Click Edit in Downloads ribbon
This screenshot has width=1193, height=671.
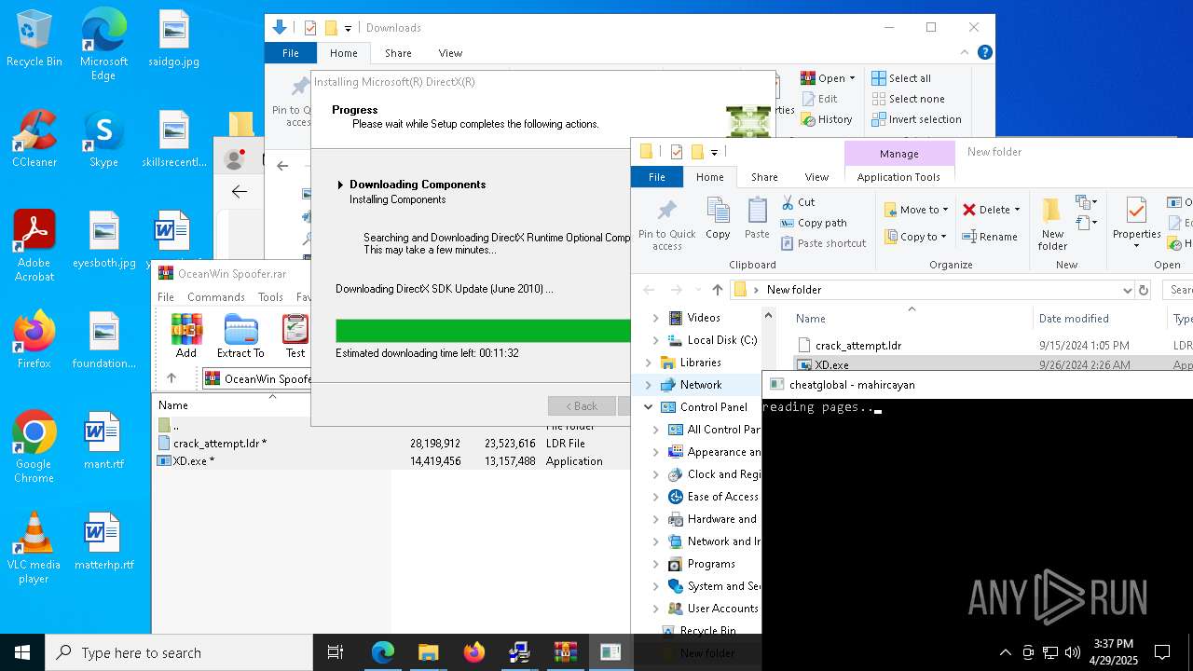(x=818, y=99)
